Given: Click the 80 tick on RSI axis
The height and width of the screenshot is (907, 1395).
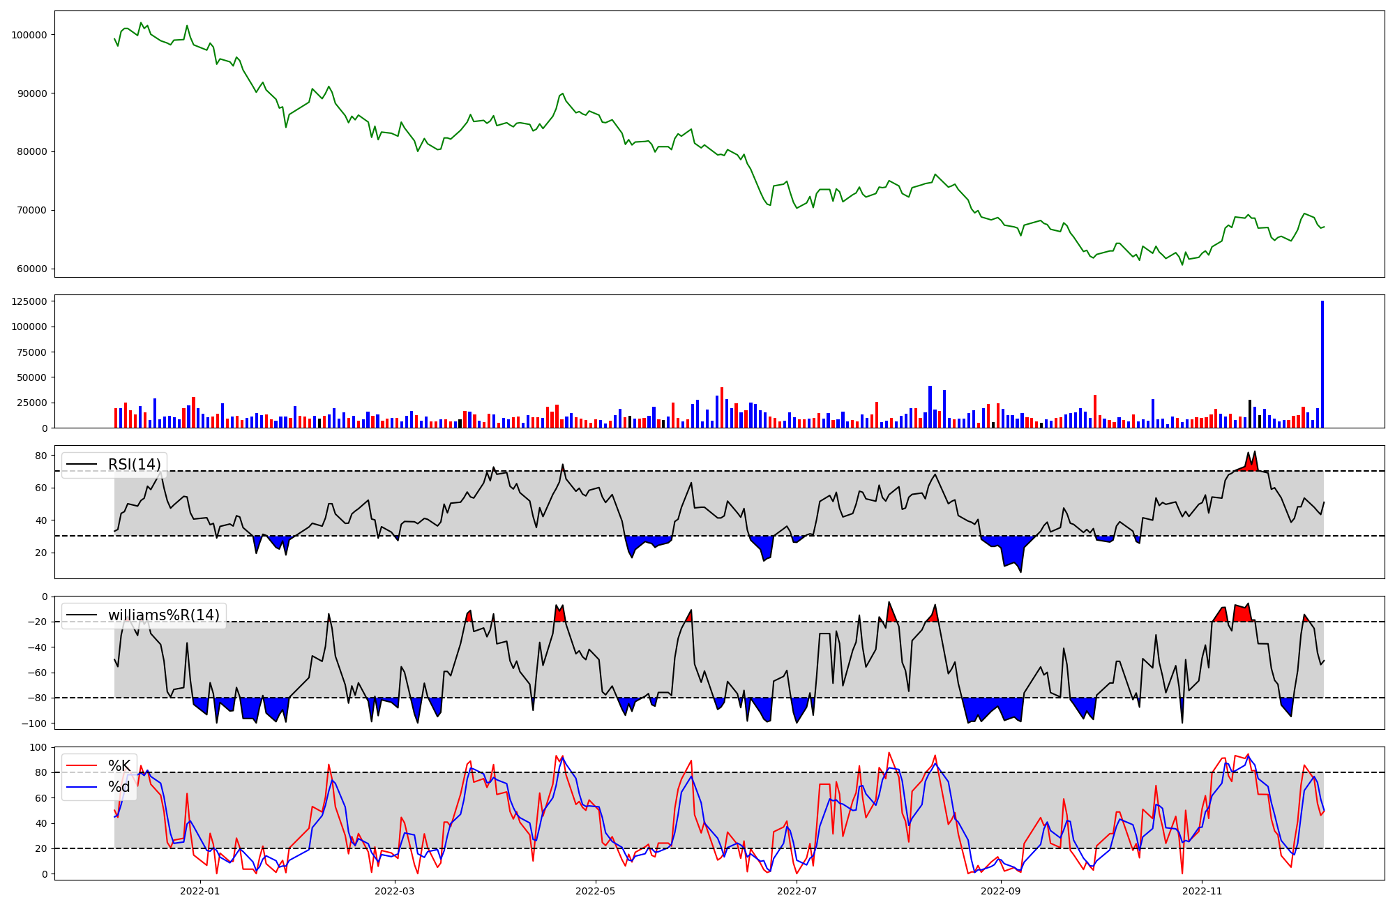Looking at the screenshot, I should [x=41, y=456].
